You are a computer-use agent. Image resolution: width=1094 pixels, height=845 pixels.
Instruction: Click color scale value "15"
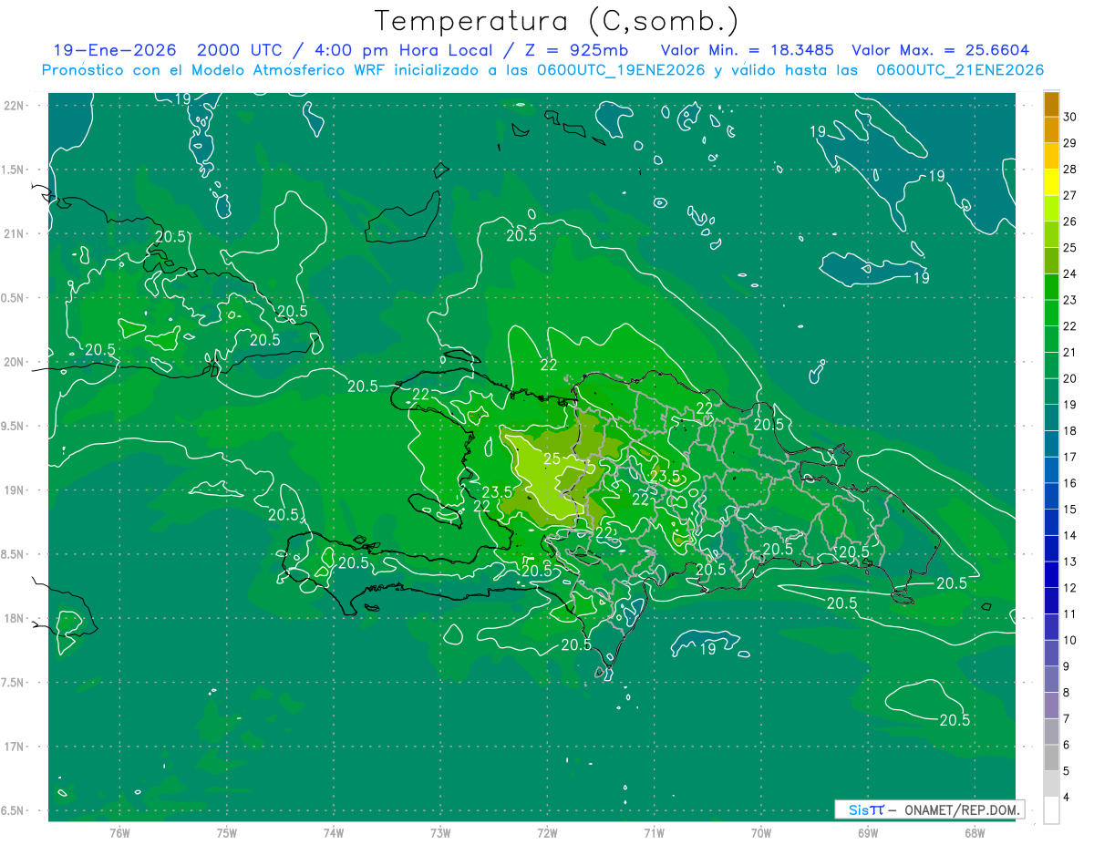click(x=1070, y=510)
